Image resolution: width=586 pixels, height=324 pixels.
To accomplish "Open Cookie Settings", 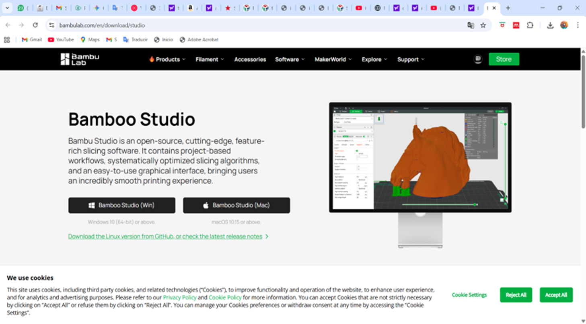I will click(469, 295).
